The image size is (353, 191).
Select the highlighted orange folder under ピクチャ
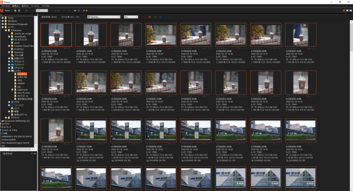(x=22, y=74)
